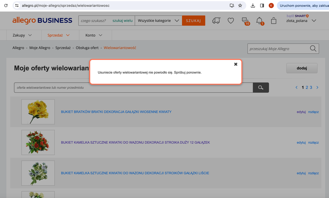Image resolution: width=329 pixels, height=198 pixels.
Task: Open the delivery truck icon
Action: pyautogui.click(x=216, y=21)
